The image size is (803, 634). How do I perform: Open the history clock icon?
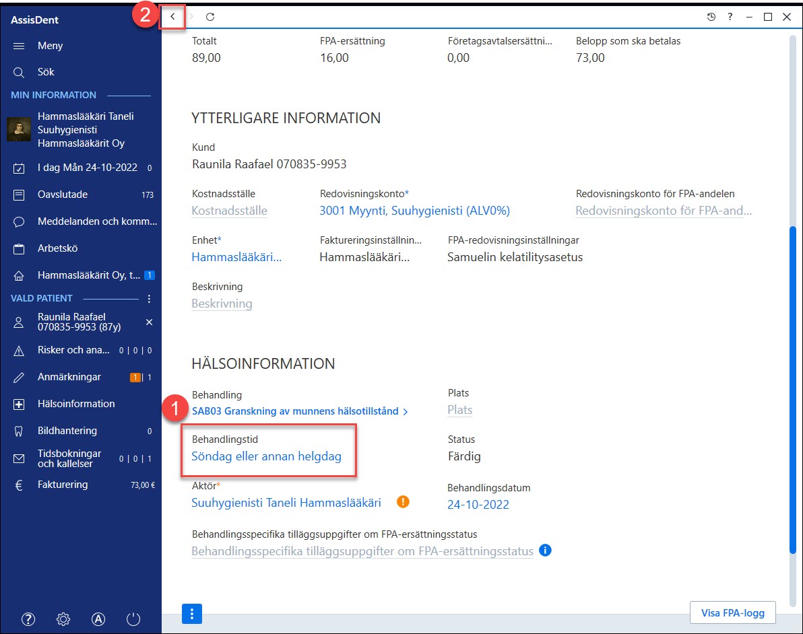coord(711,17)
